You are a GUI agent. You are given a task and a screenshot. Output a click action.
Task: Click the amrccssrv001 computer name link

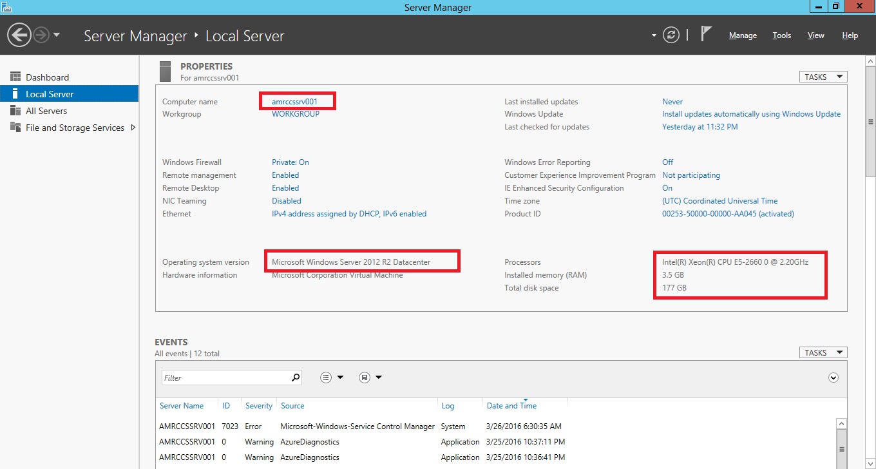[294, 102]
